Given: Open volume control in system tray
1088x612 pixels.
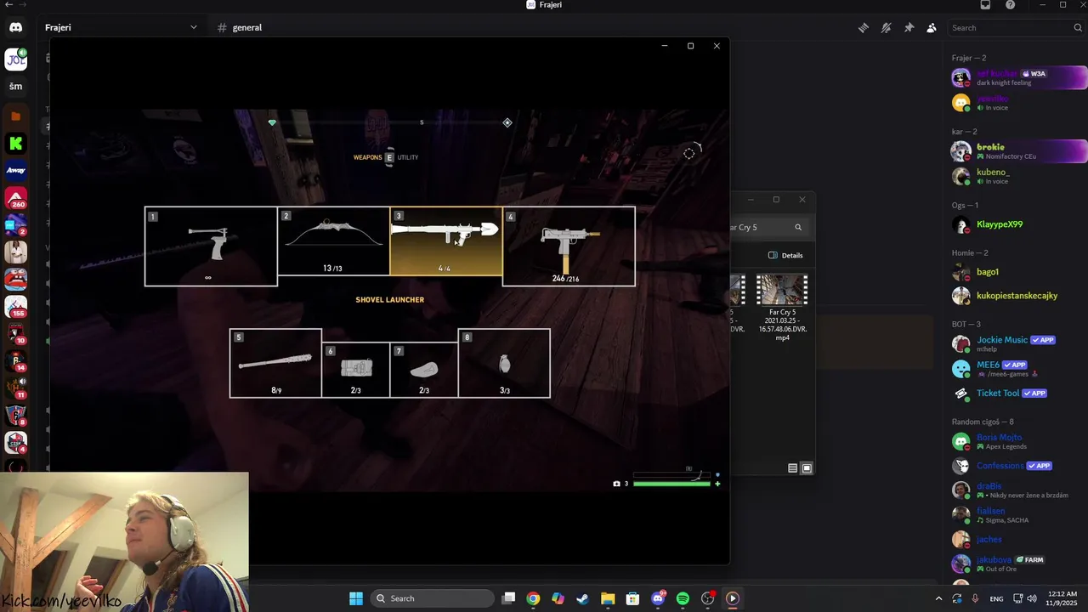Looking at the screenshot, I should [x=1031, y=598].
